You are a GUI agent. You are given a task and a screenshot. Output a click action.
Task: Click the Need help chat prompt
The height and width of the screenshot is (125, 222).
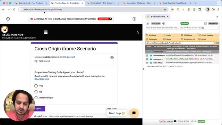pyautogui.click(x=117, y=113)
